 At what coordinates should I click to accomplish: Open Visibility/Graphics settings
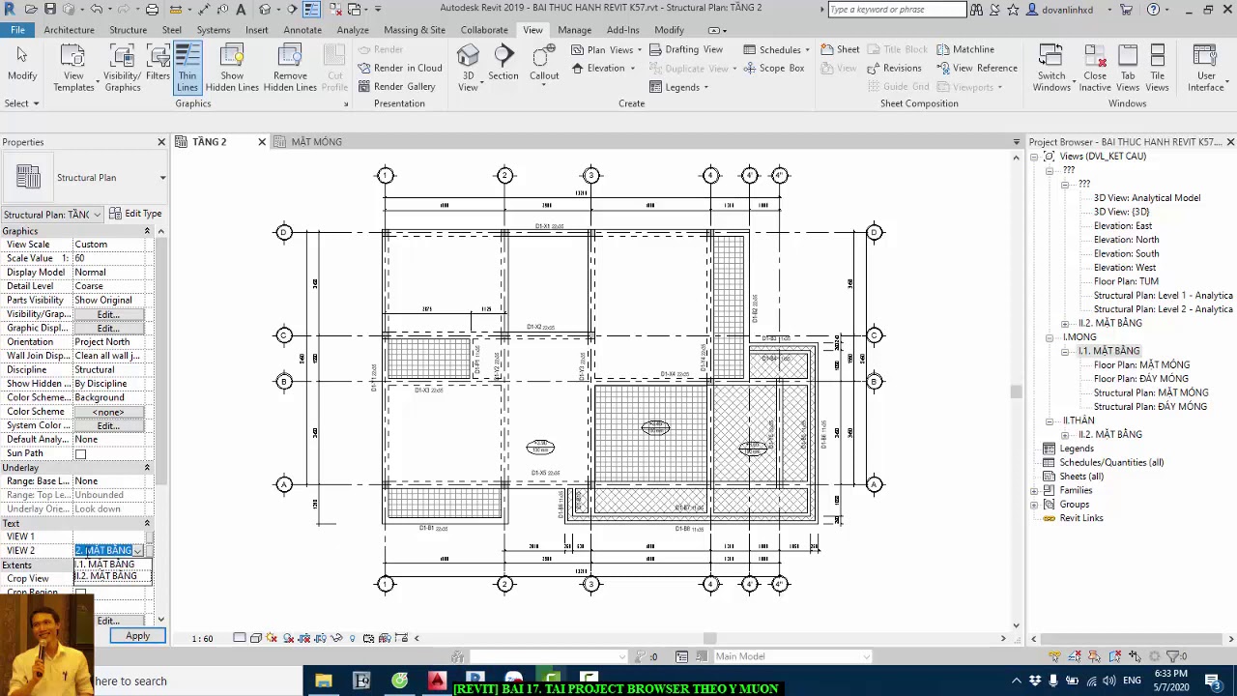[122, 68]
